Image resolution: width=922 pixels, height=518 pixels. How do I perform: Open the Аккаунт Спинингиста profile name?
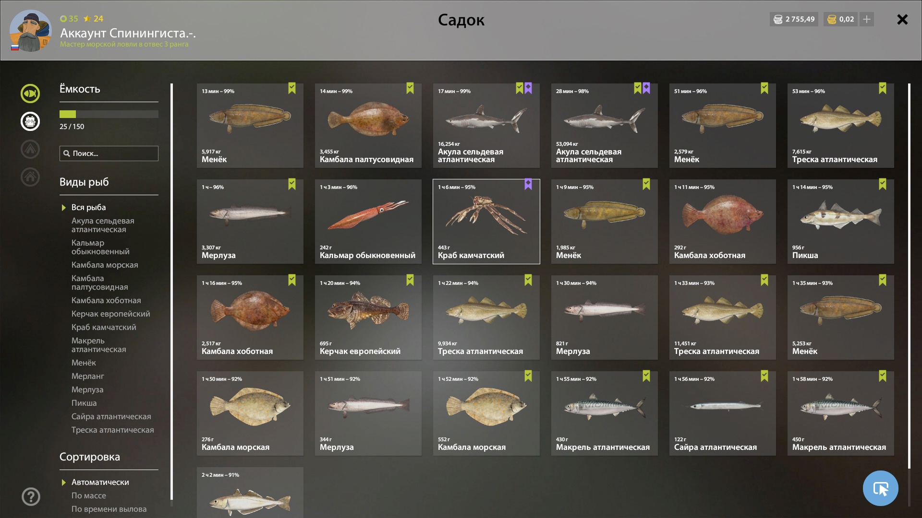(128, 33)
